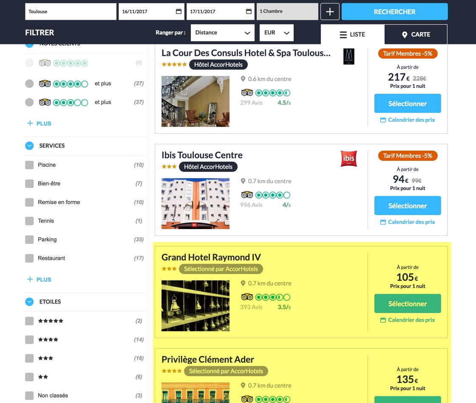This screenshot has height=403, width=476.
Task: Click the 16/11/2017 check-in date field
Action: (151, 11)
